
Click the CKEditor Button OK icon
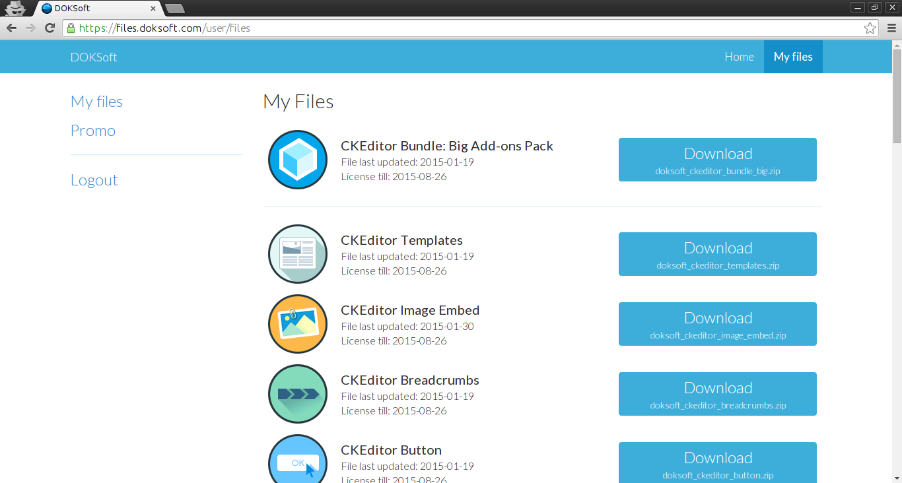[298, 462]
